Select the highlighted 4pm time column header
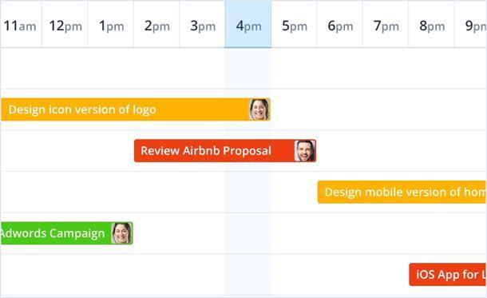 pos(248,24)
